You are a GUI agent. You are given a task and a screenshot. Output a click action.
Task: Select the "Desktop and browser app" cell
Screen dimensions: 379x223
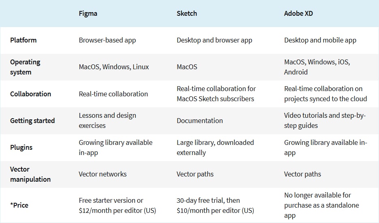tap(214, 40)
